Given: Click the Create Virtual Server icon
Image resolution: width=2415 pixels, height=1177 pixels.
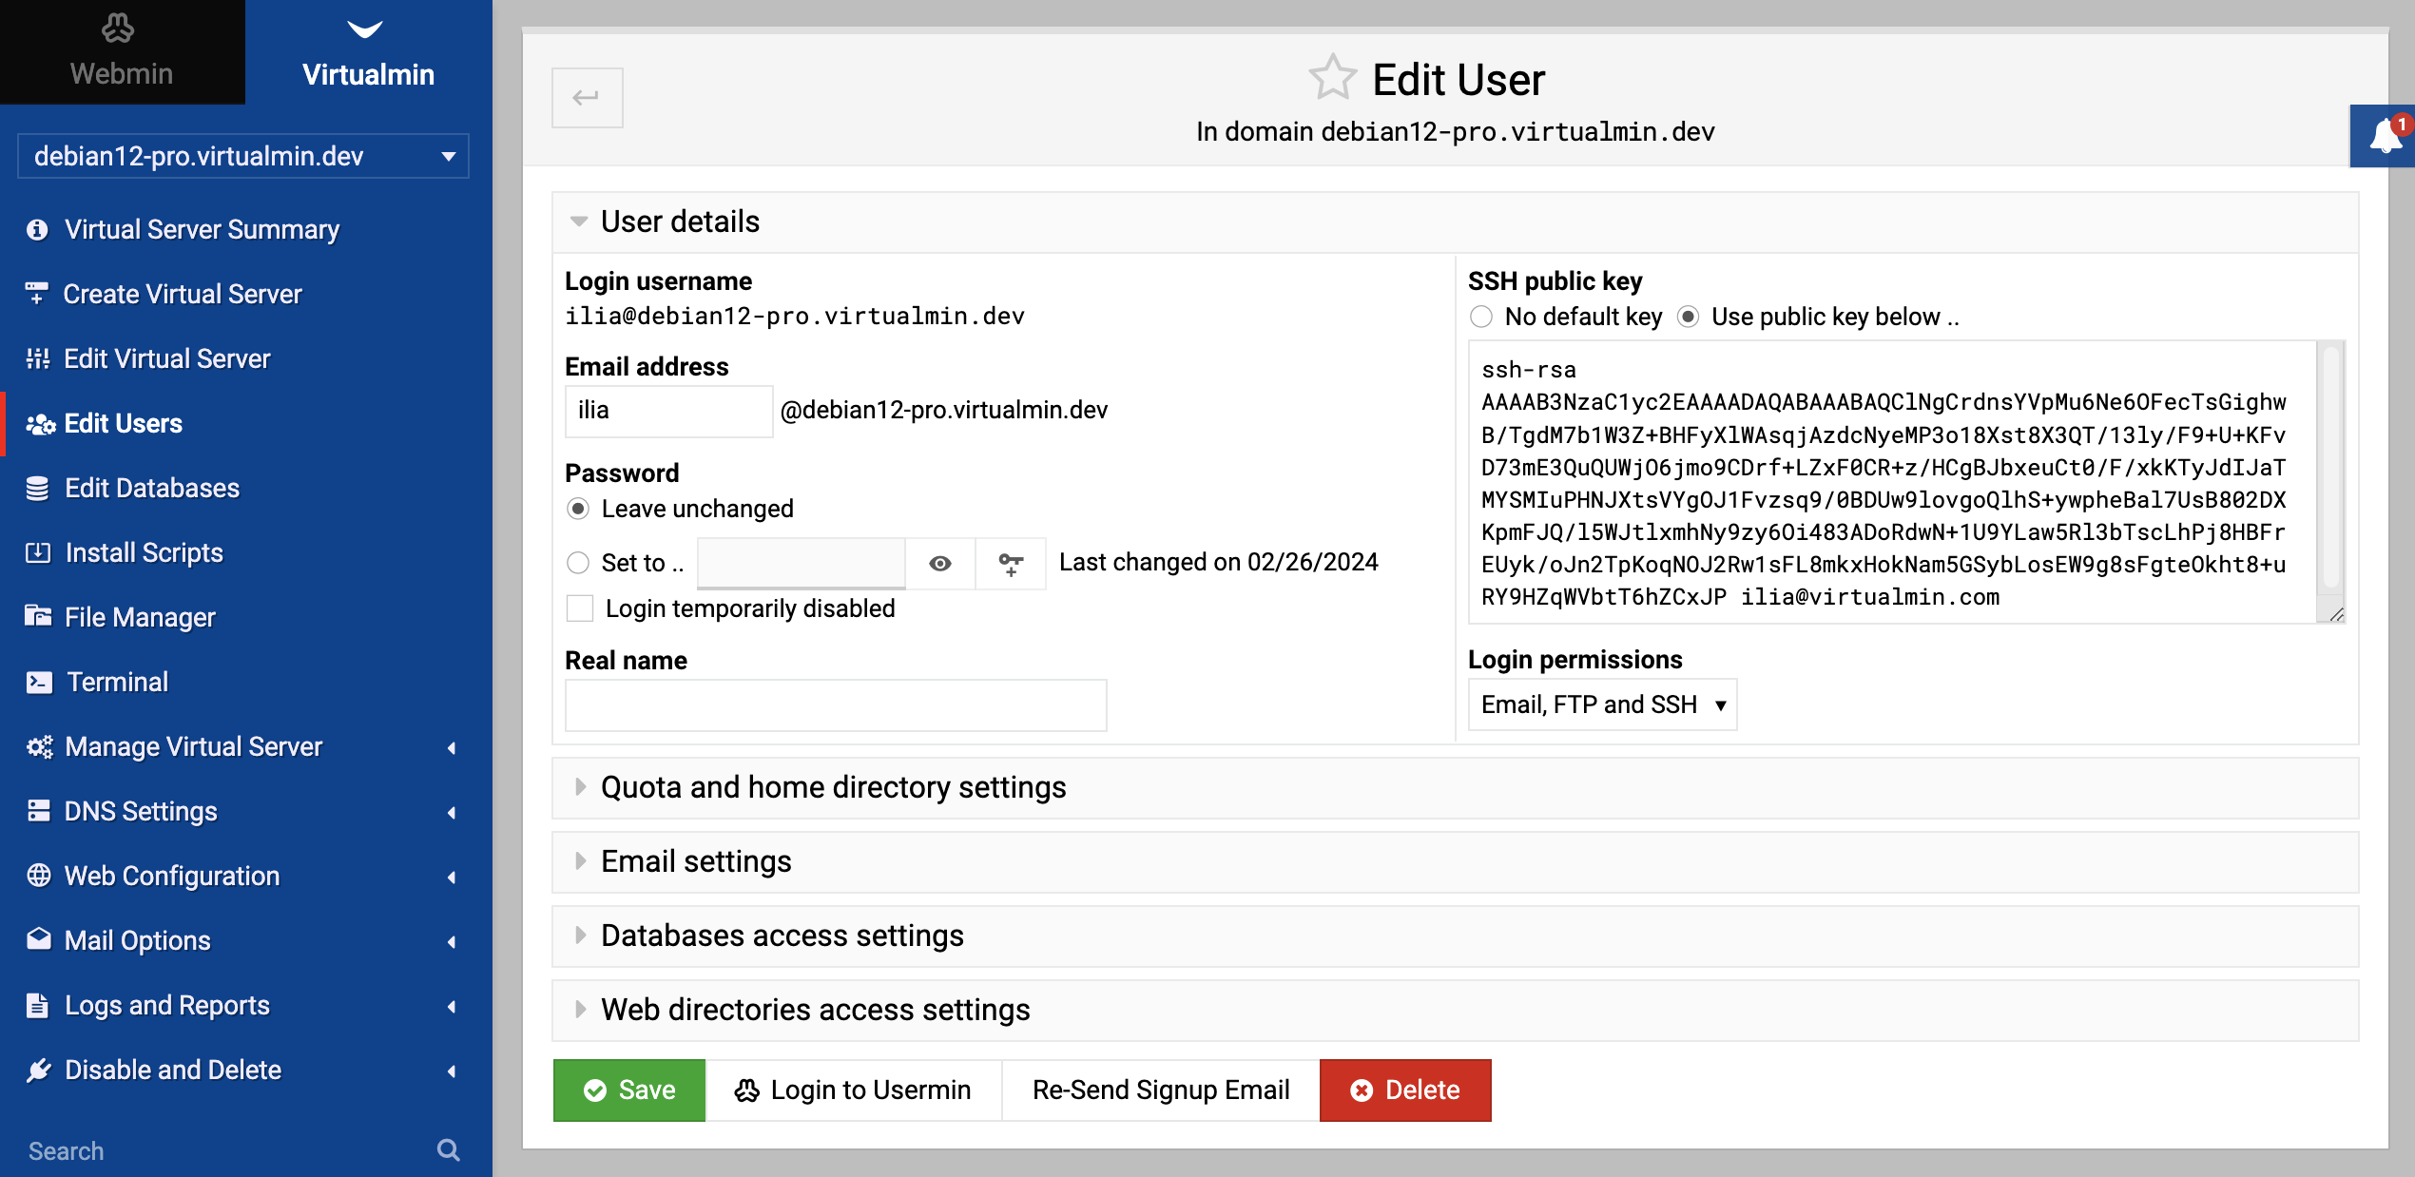Looking at the screenshot, I should (37, 294).
